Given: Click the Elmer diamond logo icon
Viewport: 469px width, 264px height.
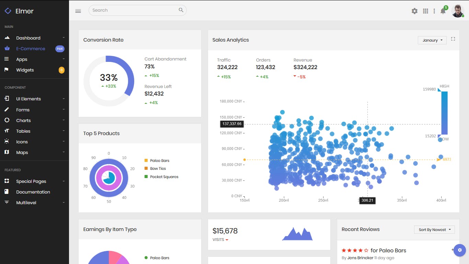Looking at the screenshot, I should pyautogui.click(x=8, y=11).
